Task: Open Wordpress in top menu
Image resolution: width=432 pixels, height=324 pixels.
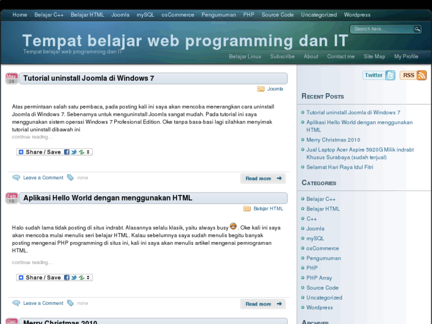Action: click(x=357, y=15)
